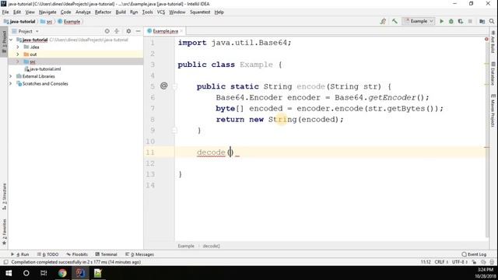Toggle the Ant Build side panel

click(493, 42)
